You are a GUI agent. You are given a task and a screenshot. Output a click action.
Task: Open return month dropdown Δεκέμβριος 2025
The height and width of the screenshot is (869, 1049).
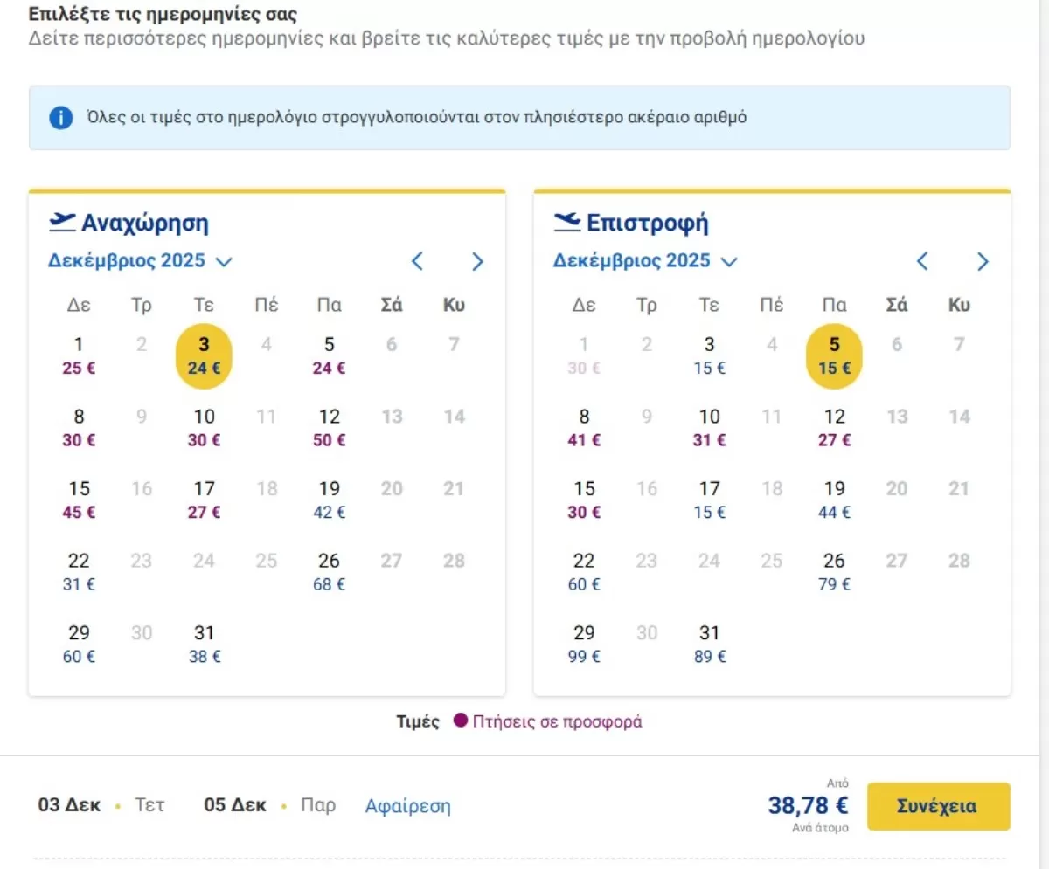645,261
